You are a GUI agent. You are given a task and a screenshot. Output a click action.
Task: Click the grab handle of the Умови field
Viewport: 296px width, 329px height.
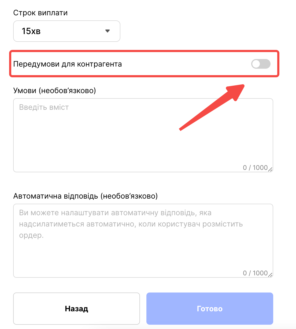271,169
